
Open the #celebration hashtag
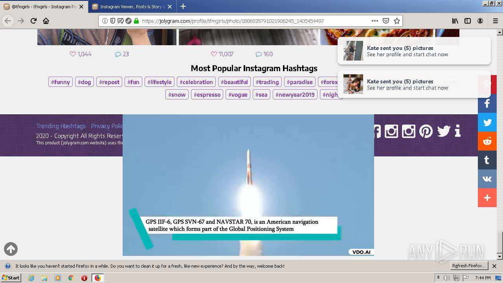(x=196, y=82)
